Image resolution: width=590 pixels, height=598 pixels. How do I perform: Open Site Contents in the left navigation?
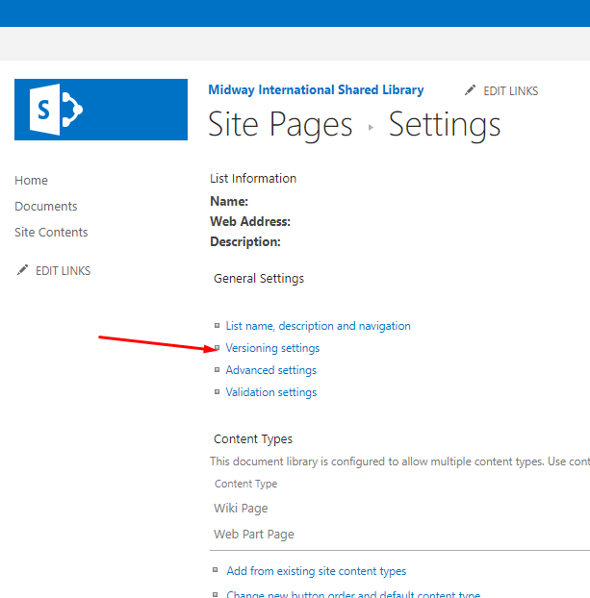point(51,233)
